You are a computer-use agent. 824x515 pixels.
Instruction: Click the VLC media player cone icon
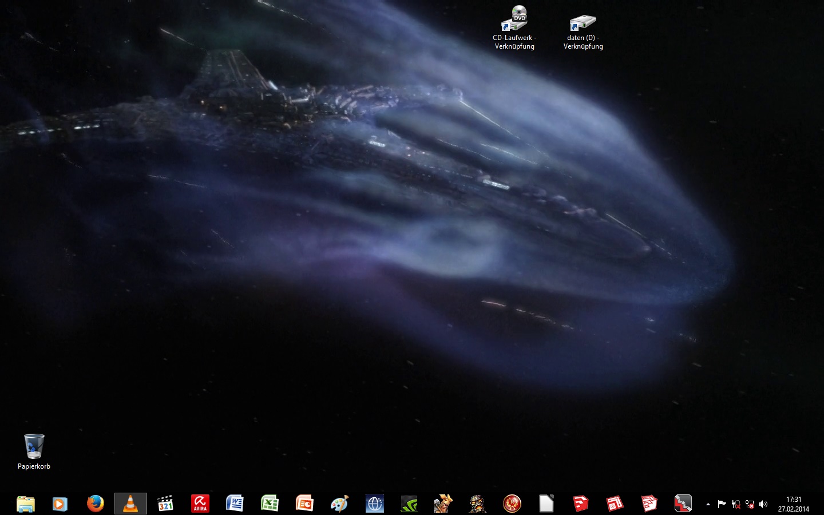(130, 504)
